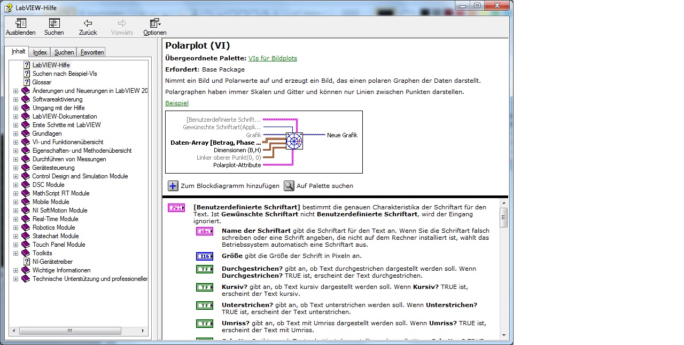Click the Suchen toolbar icon

click(x=54, y=23)
